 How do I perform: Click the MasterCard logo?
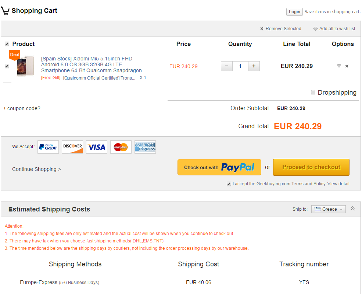121,147
